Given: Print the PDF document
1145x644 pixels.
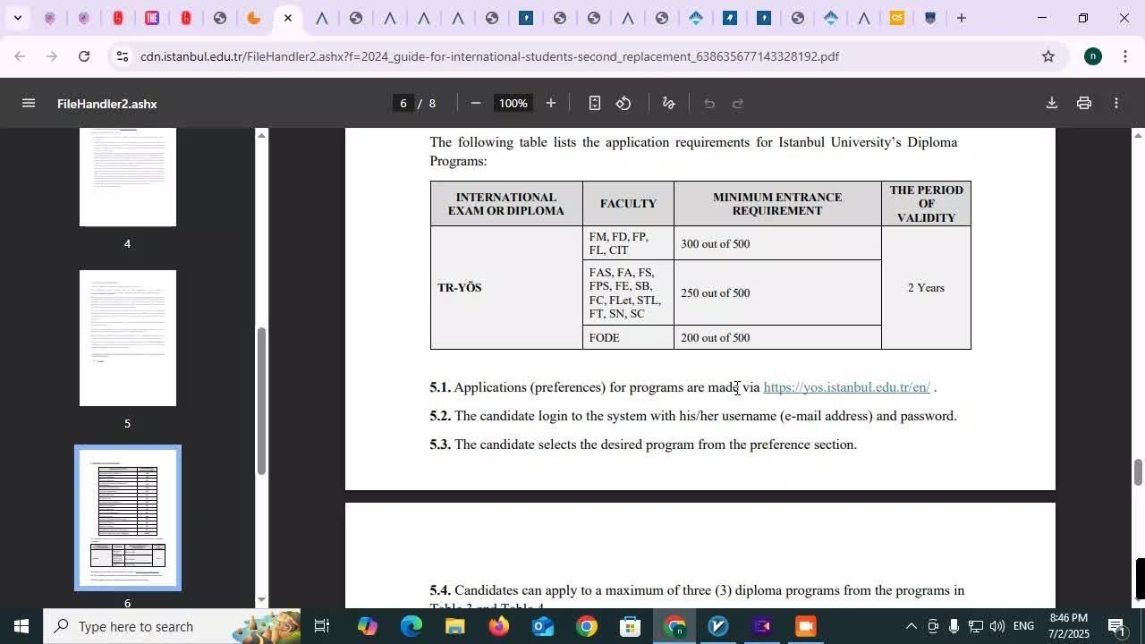Looking at the screenshot, I should tap(1083, 103).
